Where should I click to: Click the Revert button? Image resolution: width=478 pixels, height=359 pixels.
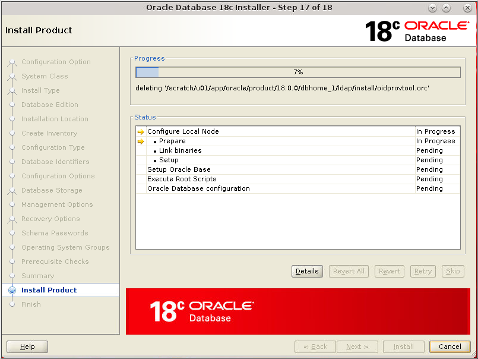click(x=389, y=271)
